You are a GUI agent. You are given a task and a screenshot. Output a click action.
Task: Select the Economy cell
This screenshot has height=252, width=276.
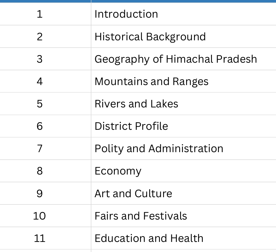118,171
